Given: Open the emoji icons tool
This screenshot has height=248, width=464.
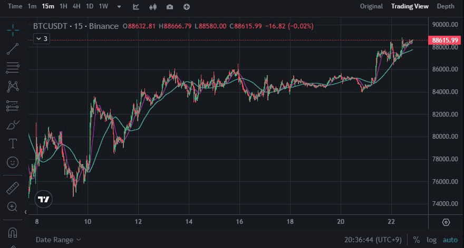Looking at the screenshot, I should (x=13, y=162).
